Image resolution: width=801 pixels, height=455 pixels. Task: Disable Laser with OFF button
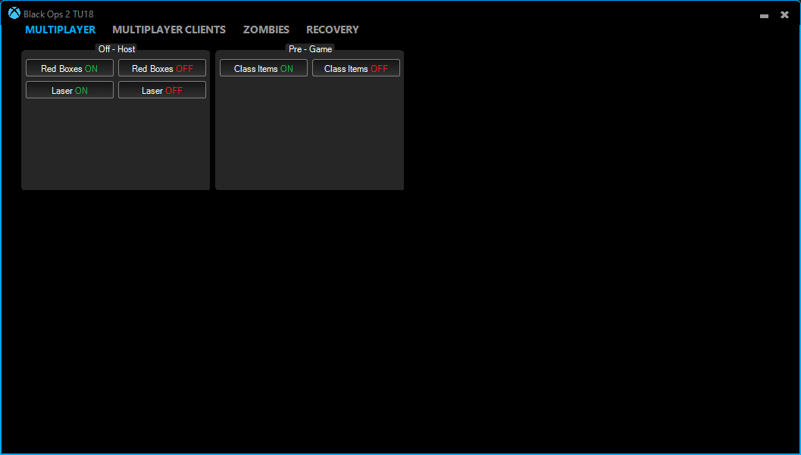click(162, 90)
